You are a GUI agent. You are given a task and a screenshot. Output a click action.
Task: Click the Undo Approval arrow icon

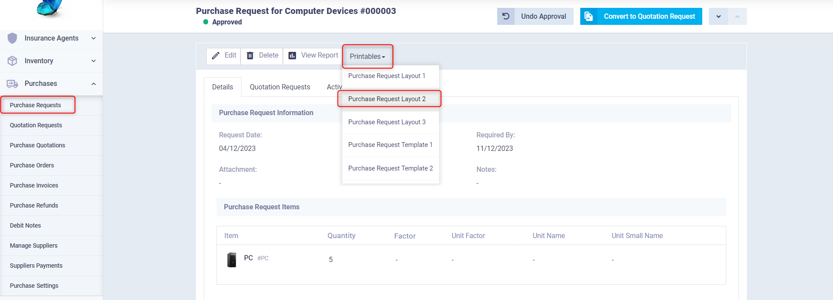(x=506, y=17)
